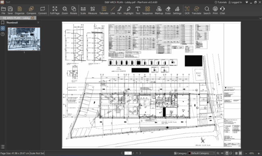Open the dropdown arrow beside Logged In
262x156 pixels.
click(247, 2)
